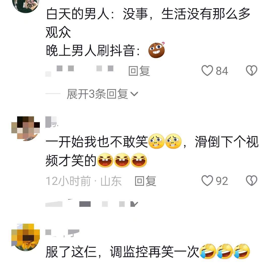The image size is (272, 265).
Task: Tap the chevron next to 展开3条回复
Action: (x=134, y=94)
